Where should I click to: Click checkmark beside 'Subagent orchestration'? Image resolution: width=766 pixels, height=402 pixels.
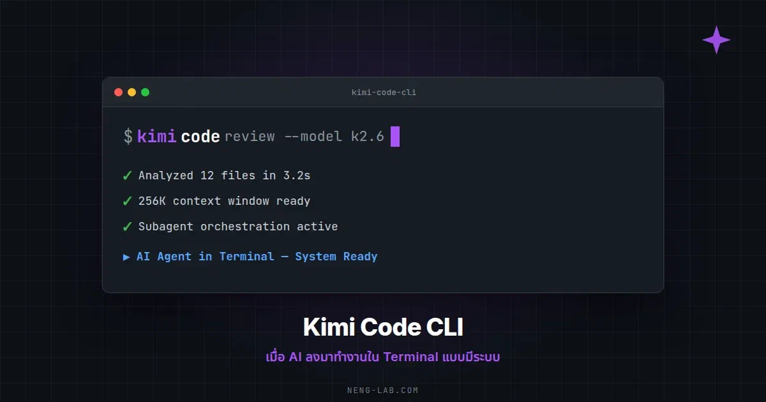coord(128,227)
